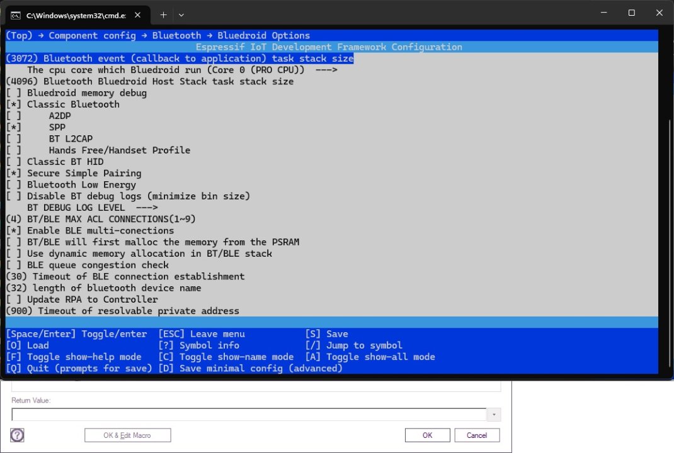
Task: Click the help question mark icon in dialog
Action: click(x=17, y=435)
